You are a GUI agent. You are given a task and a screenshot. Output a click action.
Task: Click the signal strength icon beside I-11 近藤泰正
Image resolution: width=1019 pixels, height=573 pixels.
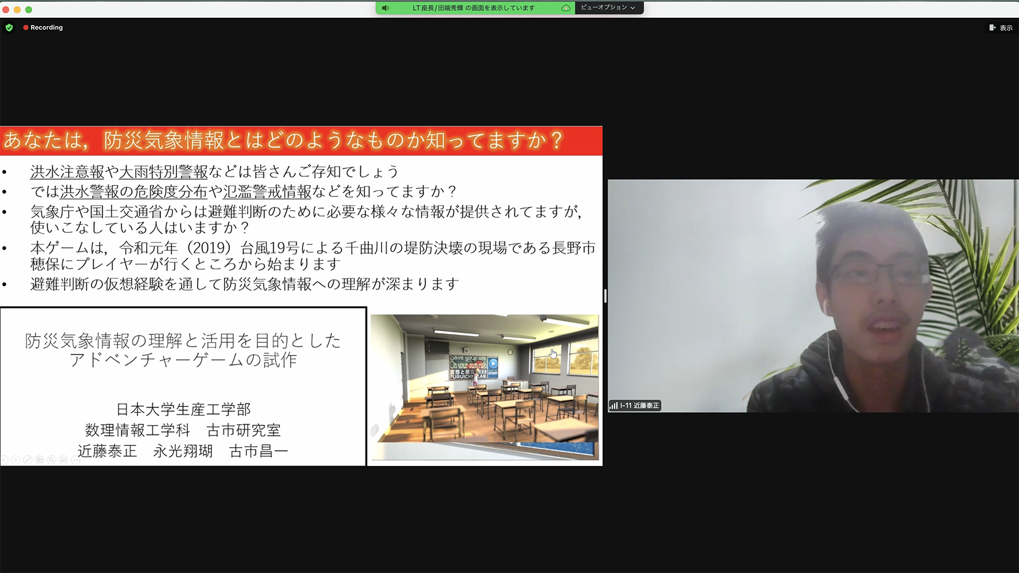613,406
